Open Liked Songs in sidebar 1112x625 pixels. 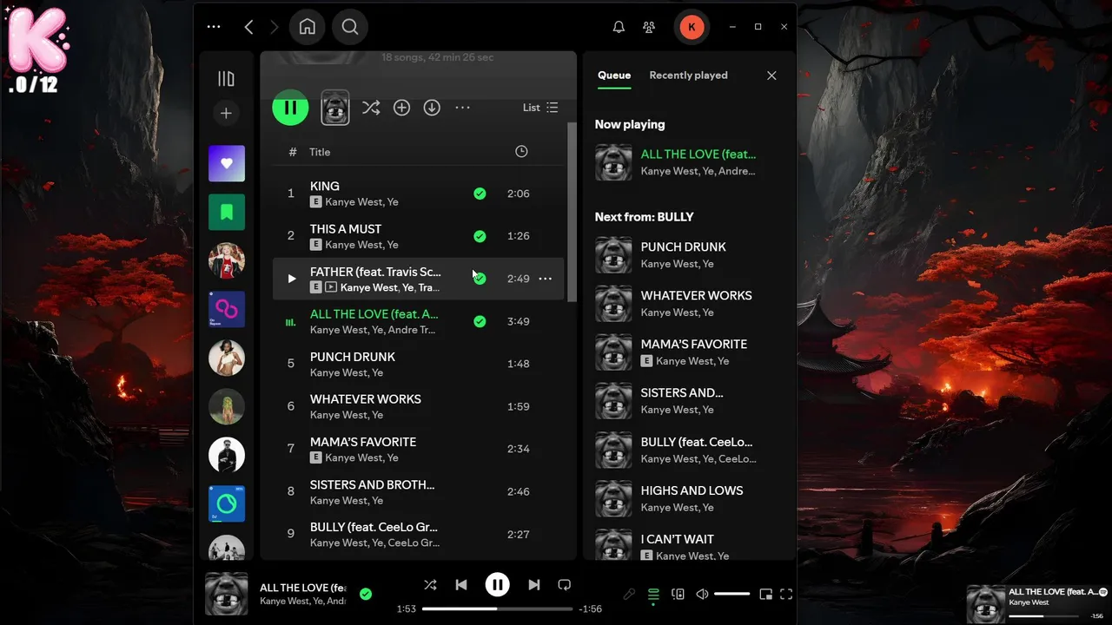click(227, 163)
